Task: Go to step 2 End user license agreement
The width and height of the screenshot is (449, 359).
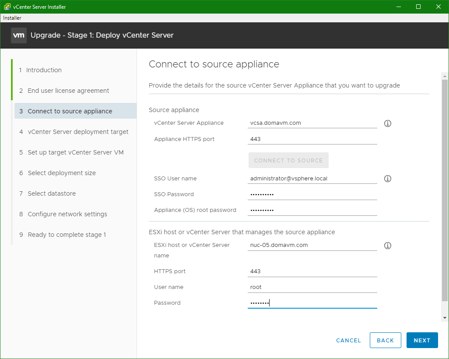Action: coord(64,91)
